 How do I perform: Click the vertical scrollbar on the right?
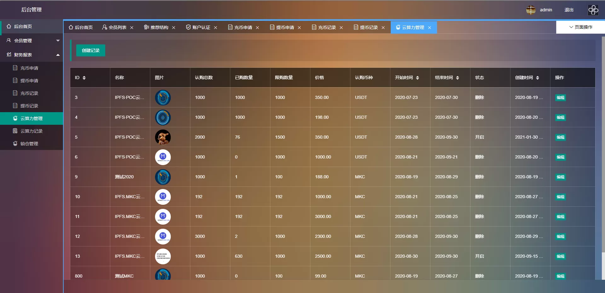(x=603, y=158)
